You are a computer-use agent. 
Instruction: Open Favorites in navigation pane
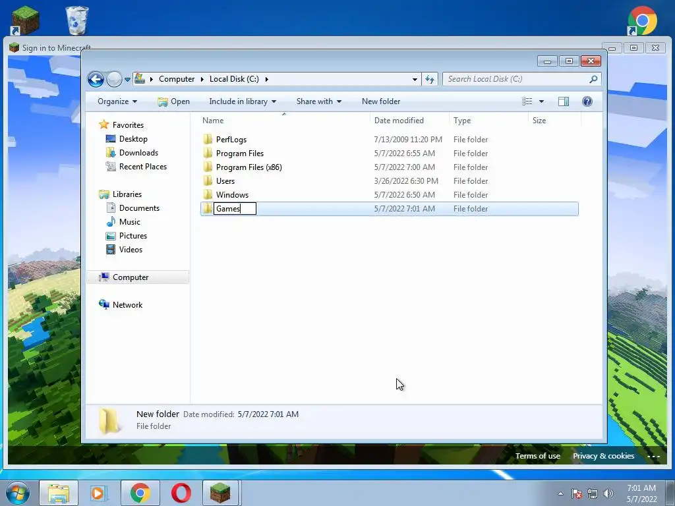coord(128,125)
